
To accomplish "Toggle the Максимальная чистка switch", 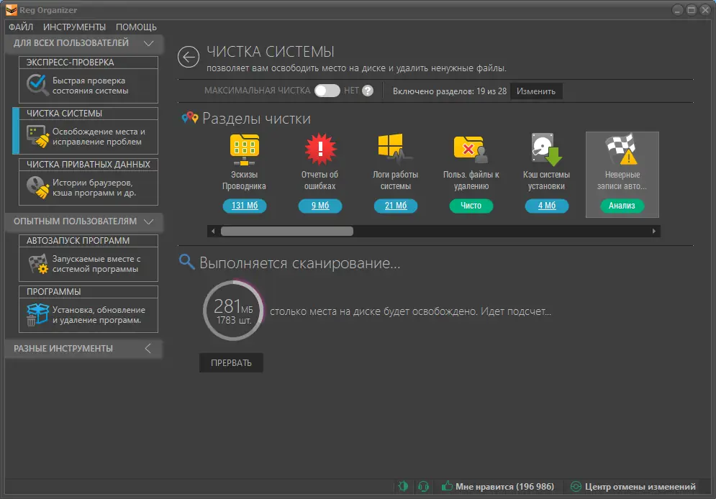I will [x=327, y=91].
